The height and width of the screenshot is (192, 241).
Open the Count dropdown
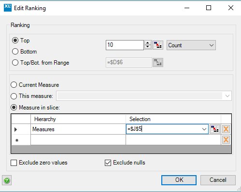[x=191, y=45]
